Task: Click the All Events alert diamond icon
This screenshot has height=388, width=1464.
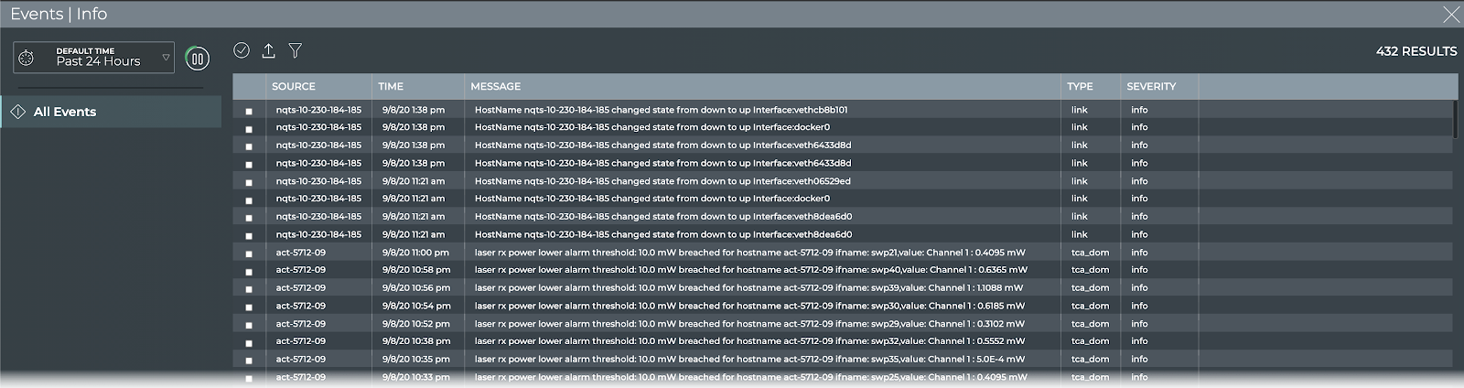Action: point(17,112)
